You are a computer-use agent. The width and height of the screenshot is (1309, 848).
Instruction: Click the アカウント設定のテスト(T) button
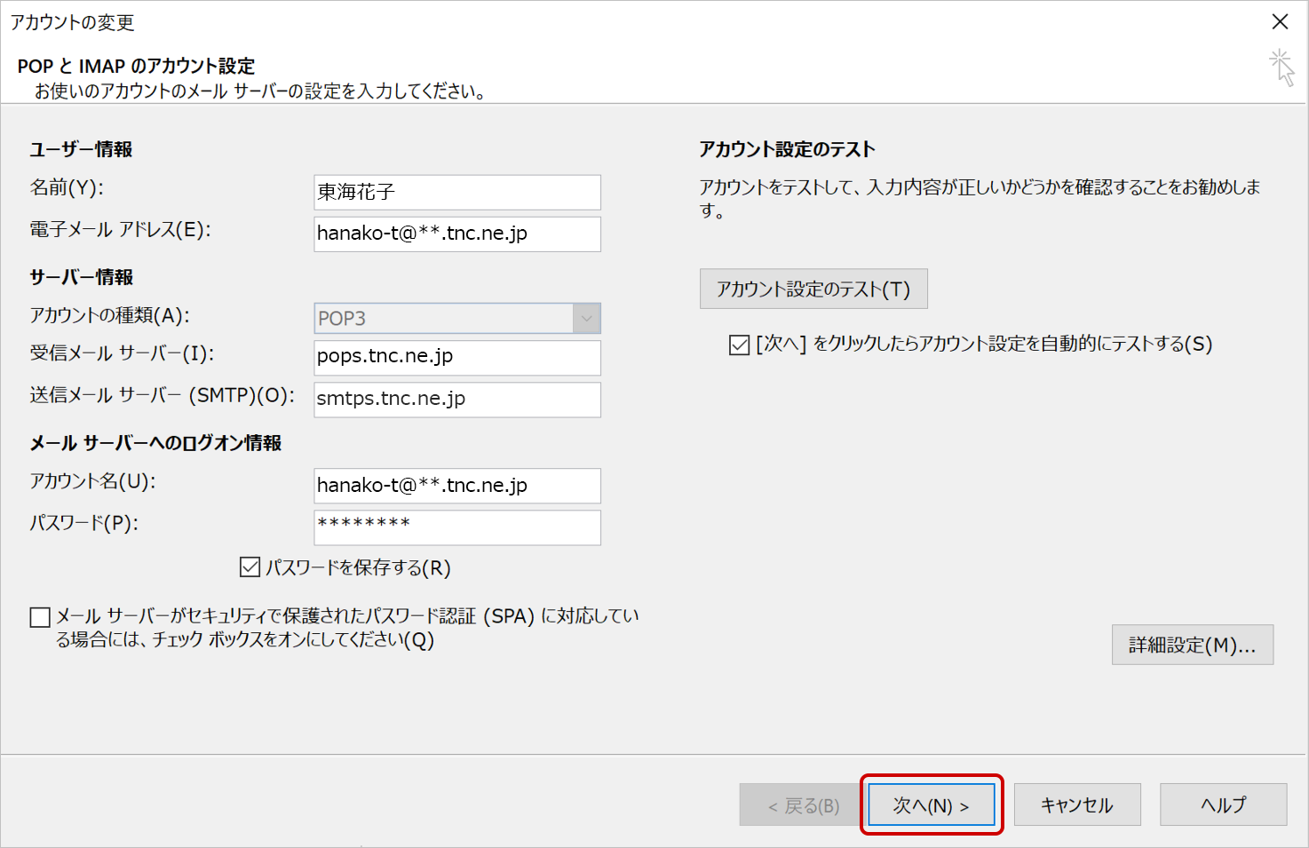click(813, 289)
